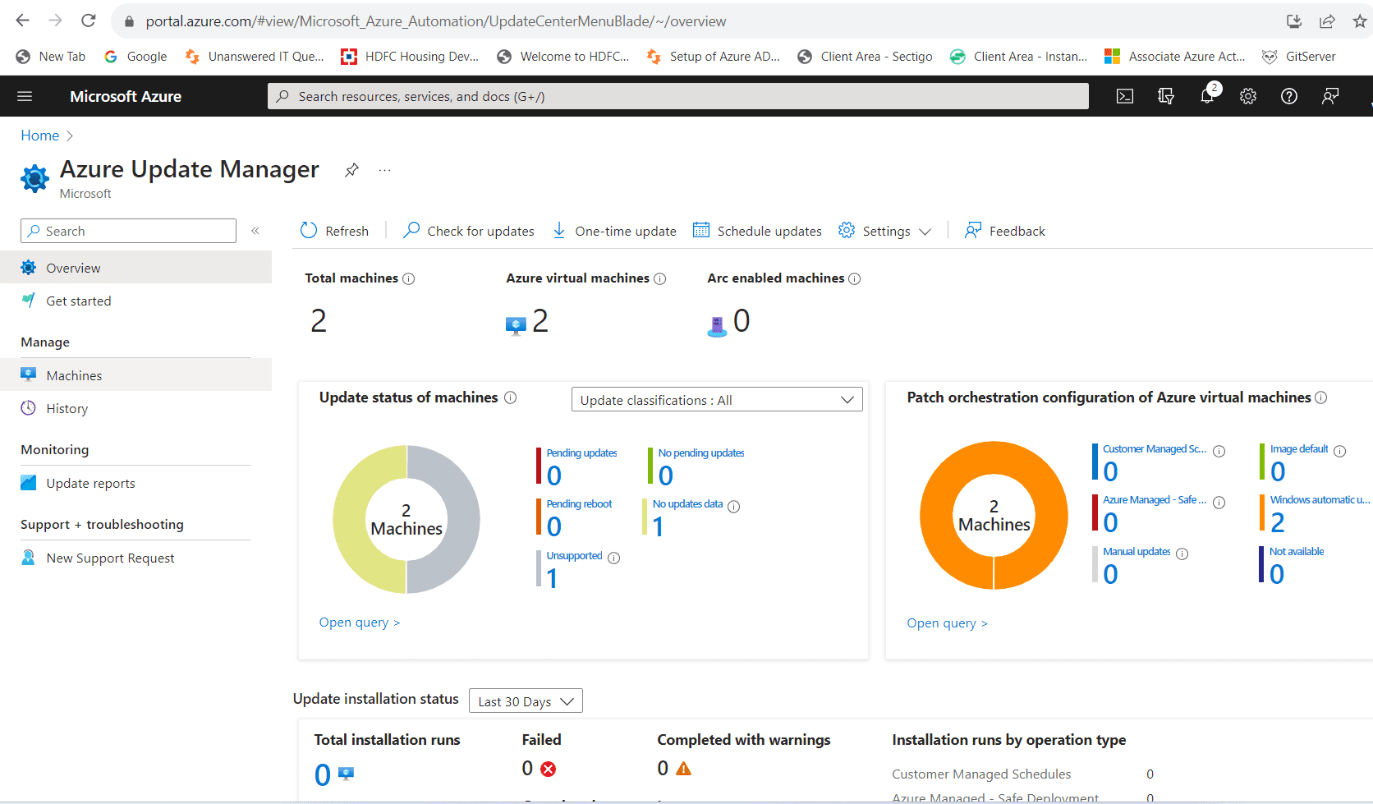The width and height of the screenshot is (1373, 804).
Task: Show info for No updates data
Action: (734, 507)
